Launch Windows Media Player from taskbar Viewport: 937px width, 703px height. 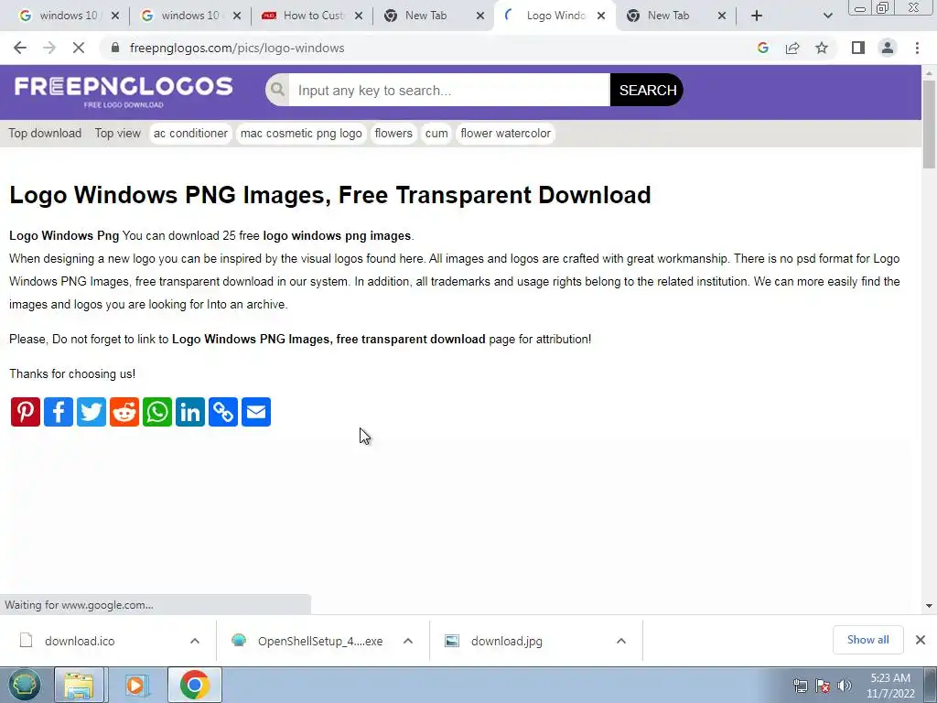(135, 685)
